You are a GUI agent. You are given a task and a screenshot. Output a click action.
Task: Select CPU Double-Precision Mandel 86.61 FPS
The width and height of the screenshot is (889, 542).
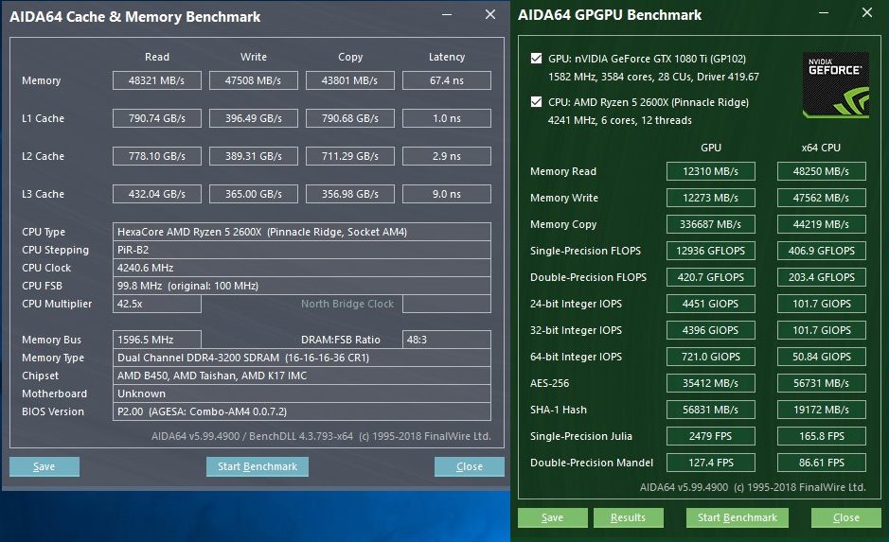(x=822, y=463)
